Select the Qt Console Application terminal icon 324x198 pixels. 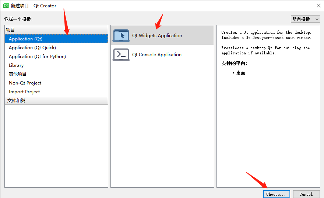pos(121,55)
